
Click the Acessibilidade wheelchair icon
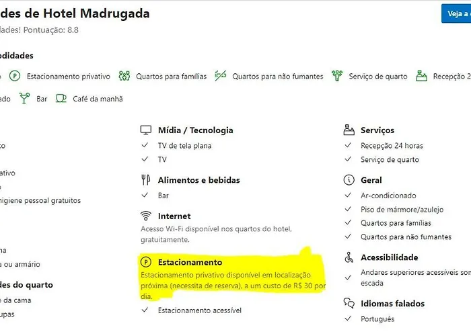coord(349,257)
